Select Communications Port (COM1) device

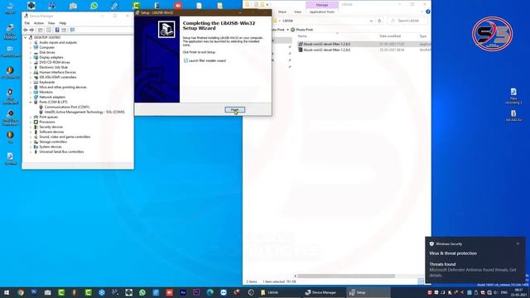tap(67, 107)
